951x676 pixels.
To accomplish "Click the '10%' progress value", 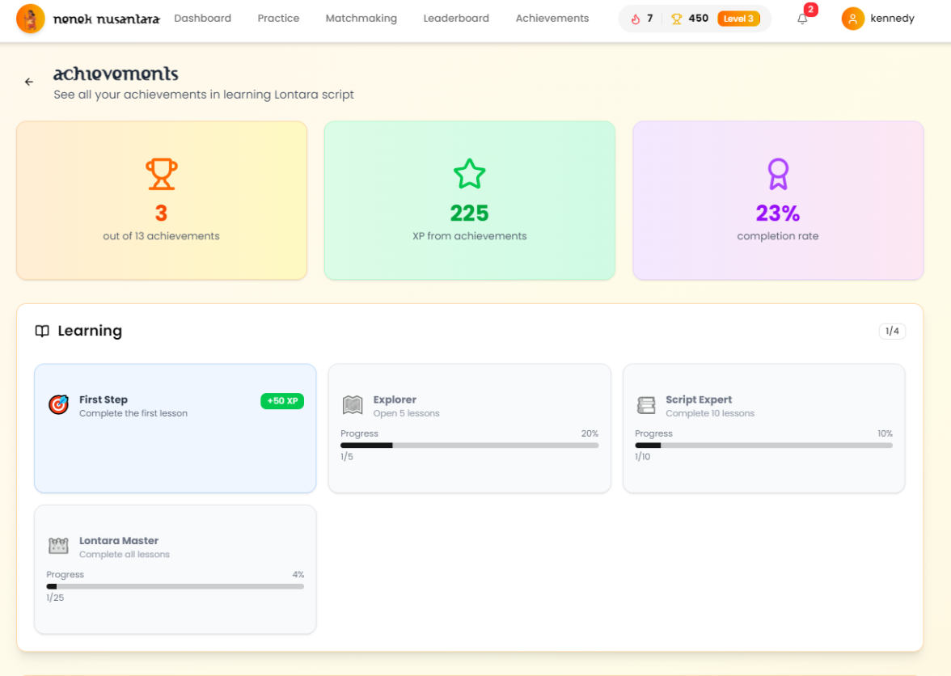I will tap(885, 433).
